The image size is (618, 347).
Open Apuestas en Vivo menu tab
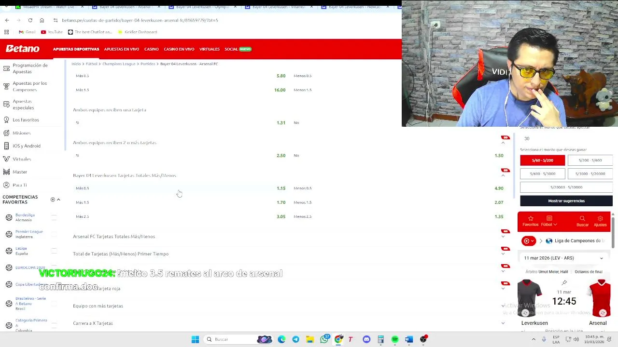(x=121, y=49)
